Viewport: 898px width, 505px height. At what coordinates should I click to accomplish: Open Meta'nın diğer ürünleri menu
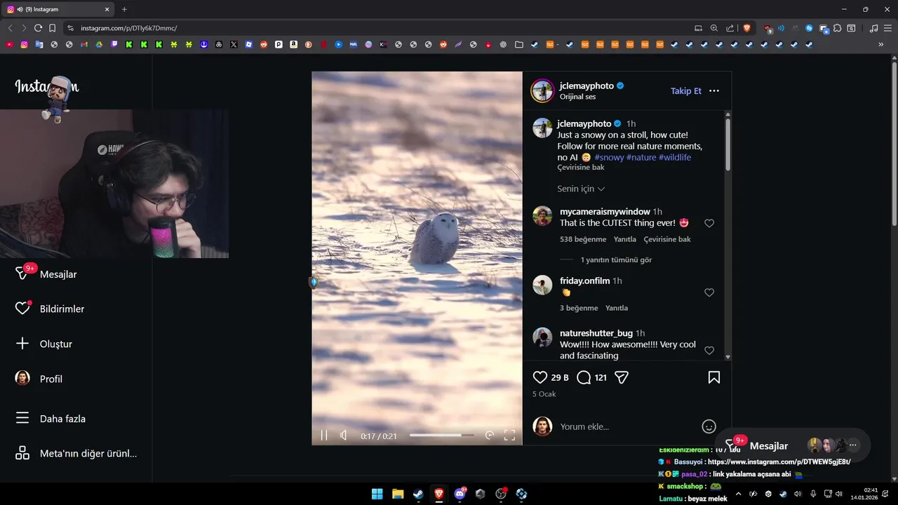76,453
